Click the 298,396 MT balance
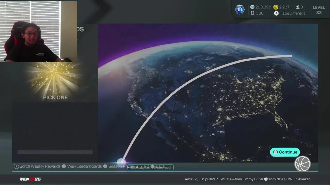The width and height of the screenshot is (330, 185). coord(263,7)
